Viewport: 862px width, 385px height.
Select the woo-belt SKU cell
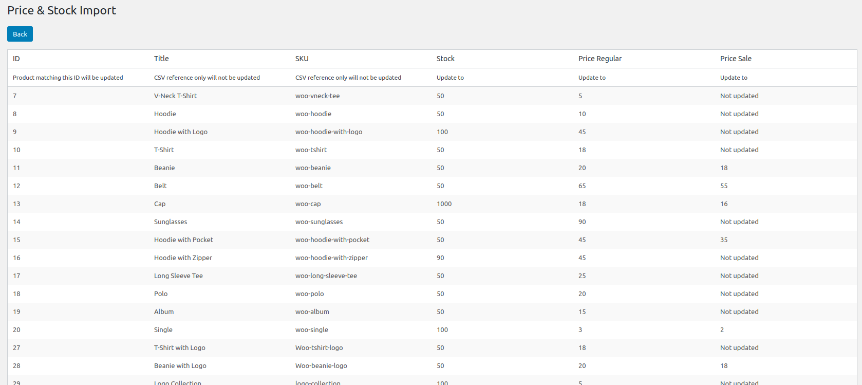click(x=309, y=186)
